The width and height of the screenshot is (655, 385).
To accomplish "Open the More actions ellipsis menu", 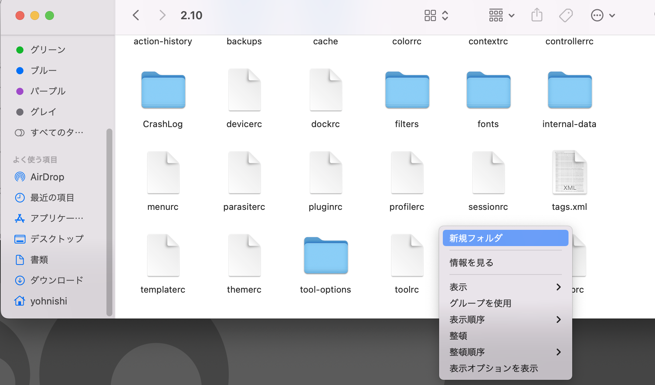I will point(603,15).
